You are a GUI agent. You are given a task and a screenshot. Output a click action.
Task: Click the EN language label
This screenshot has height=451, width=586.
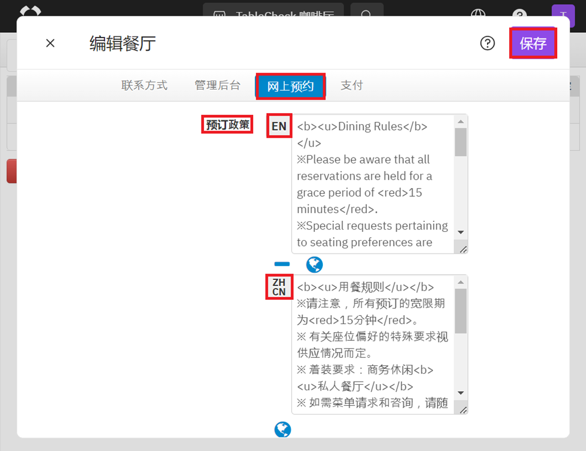click(x=279, y=127)
